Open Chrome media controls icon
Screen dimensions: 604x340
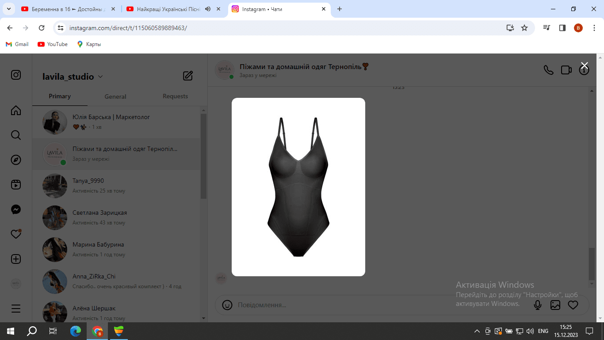click(x=547, y=28)
